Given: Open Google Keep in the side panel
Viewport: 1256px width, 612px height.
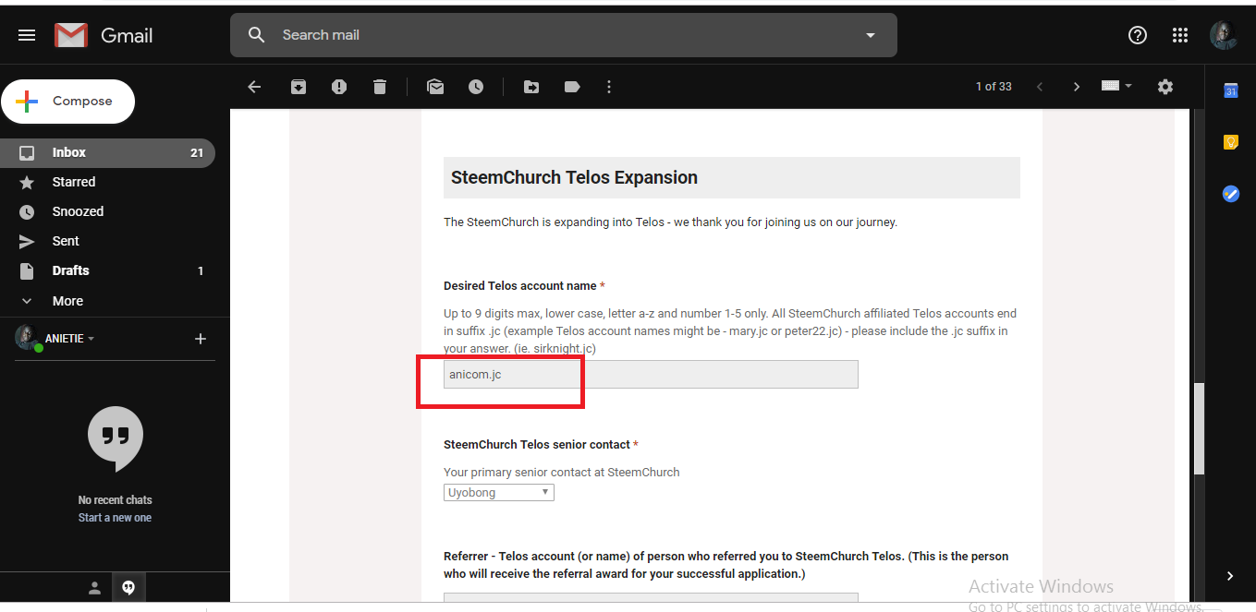Looking at the screenshot, I should point(1230,142).
